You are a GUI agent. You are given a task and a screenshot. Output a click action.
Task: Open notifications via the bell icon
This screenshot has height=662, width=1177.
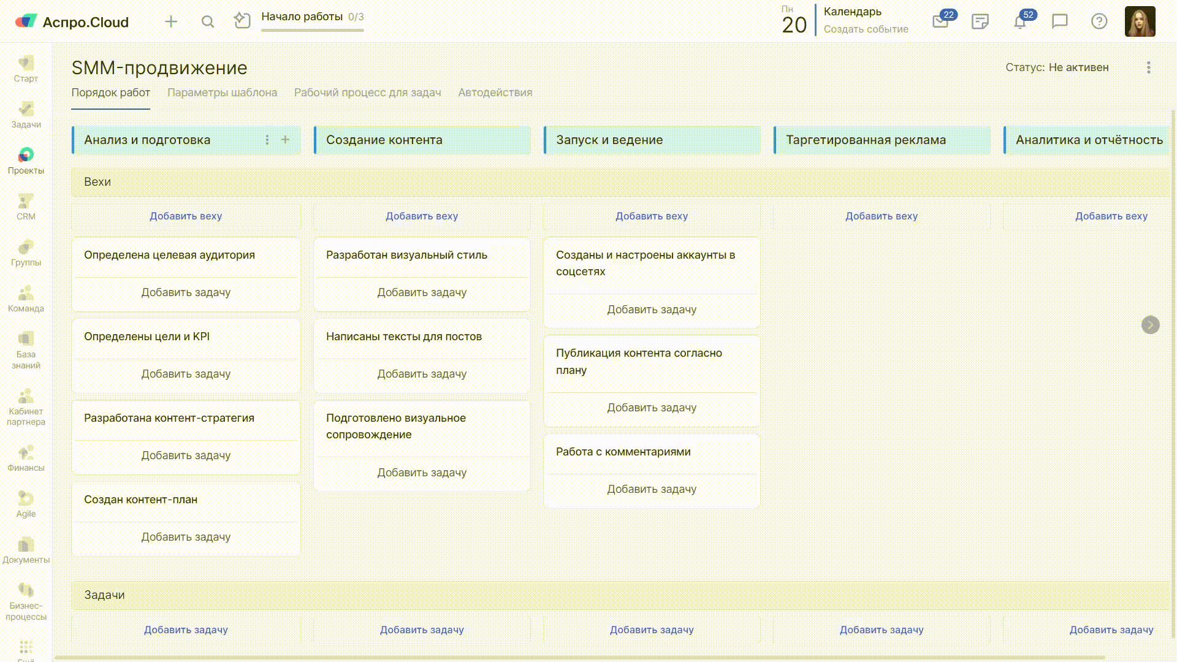[1019, 21]
